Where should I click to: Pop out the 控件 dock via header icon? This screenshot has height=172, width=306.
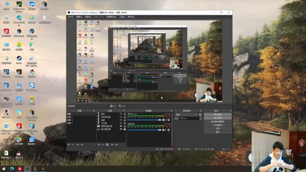[x=231, y=111]
